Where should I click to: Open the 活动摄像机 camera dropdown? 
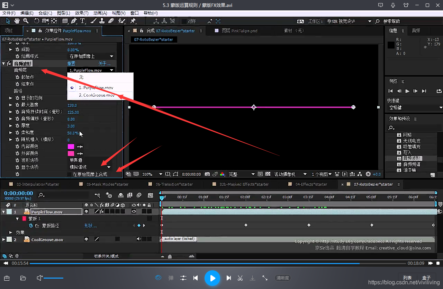tap(290, 174)
